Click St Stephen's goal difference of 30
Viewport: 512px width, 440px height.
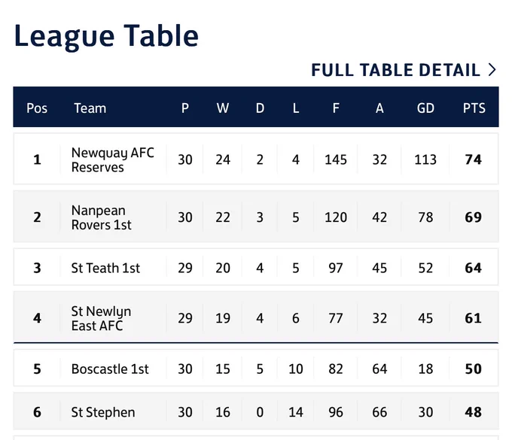tap(425, 412)
